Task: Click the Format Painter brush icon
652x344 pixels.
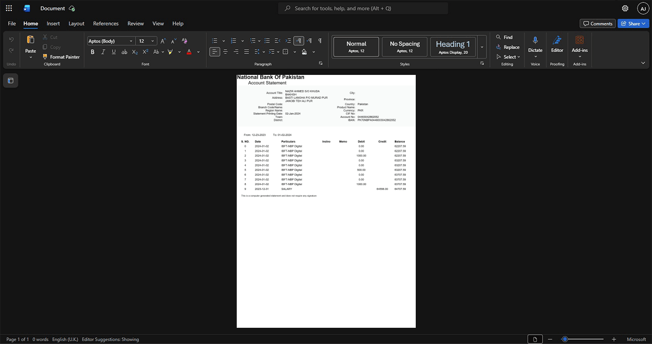Action: click(45, 57)
